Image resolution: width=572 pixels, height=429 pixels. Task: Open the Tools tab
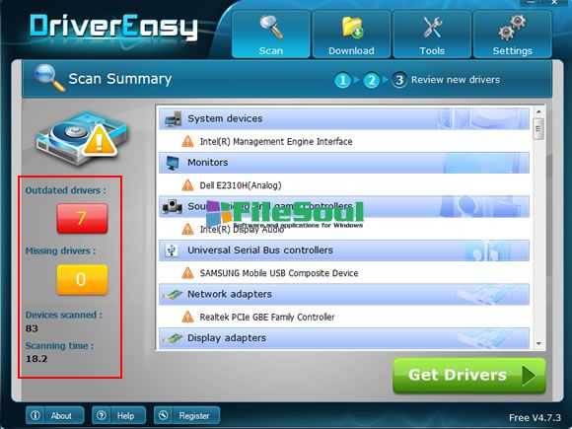432,35
